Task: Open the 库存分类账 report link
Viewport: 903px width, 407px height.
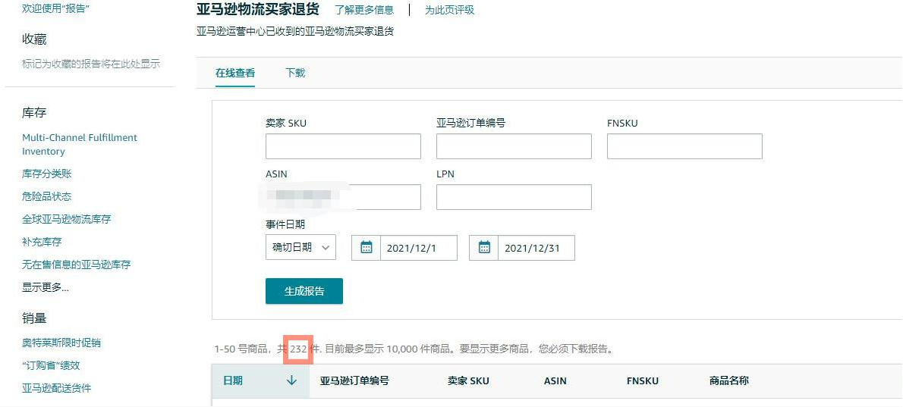Action: point(46,174)
